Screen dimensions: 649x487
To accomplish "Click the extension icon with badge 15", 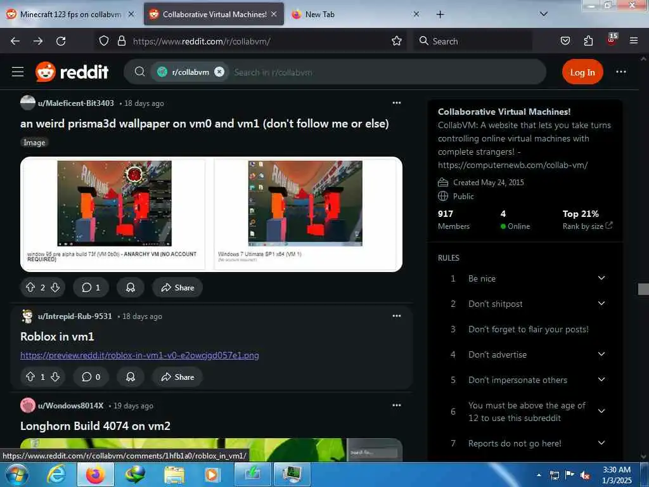I will coord(612,40).
